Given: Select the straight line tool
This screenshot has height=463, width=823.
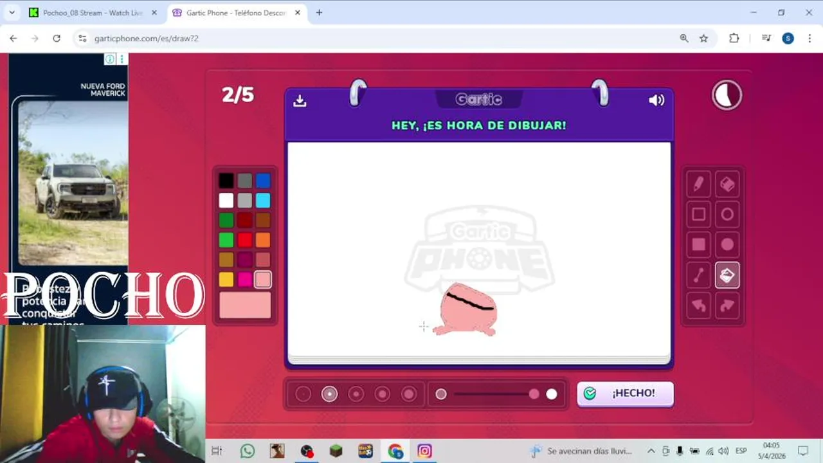Looking at the screenshot, I should (x=699, y=275).
